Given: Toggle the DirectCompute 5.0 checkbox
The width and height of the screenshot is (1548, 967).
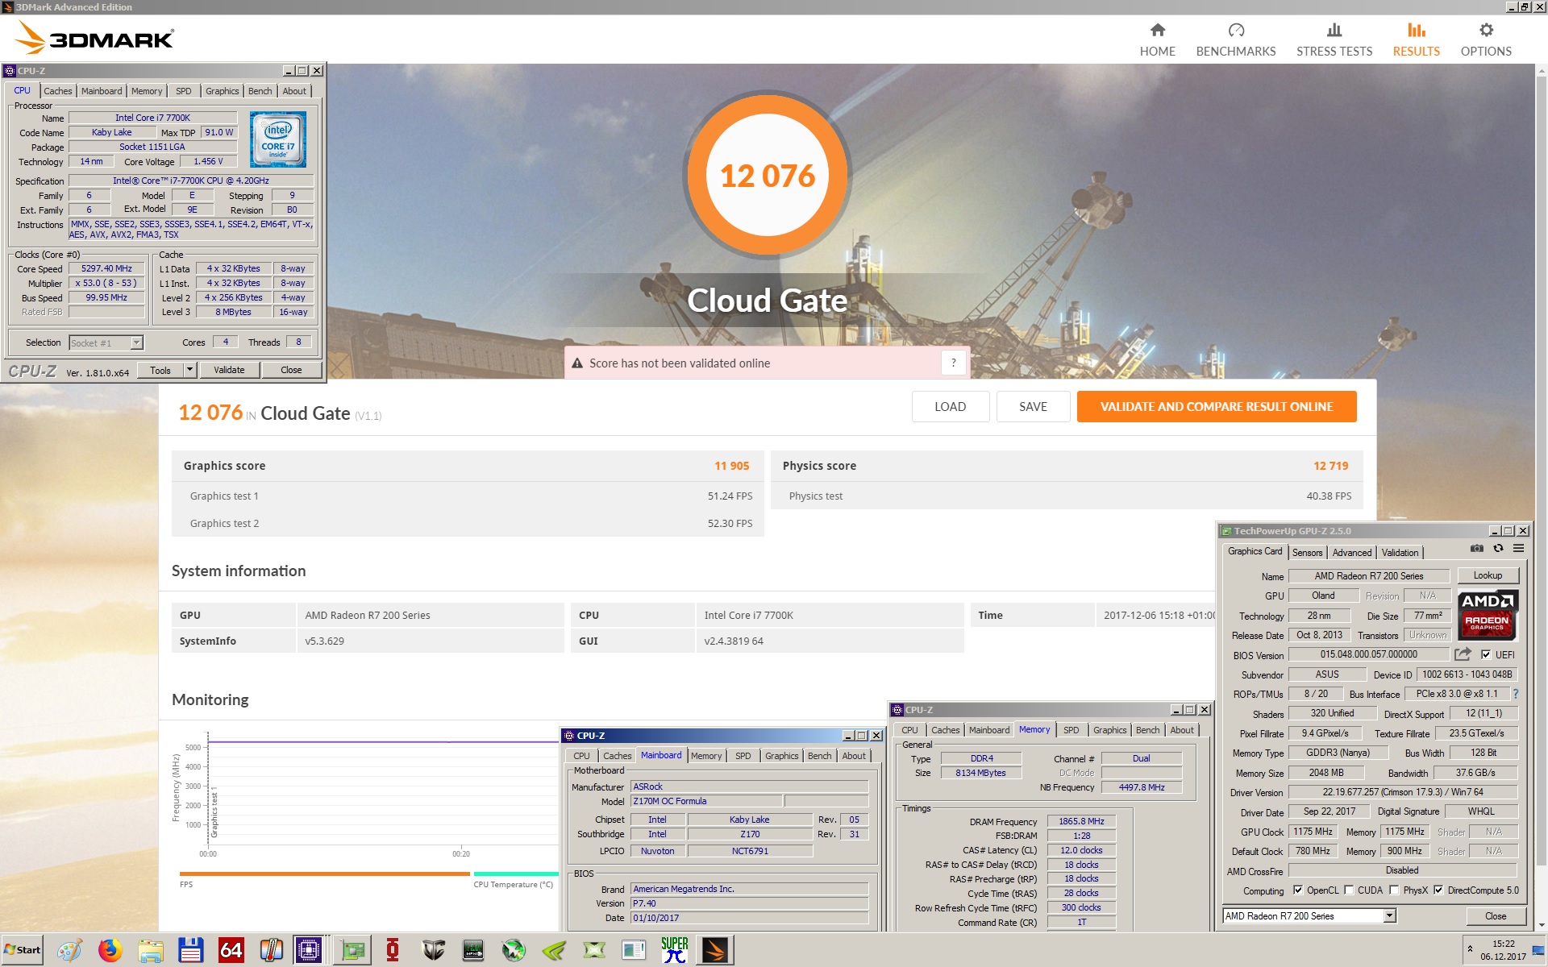Looking at the screenshot, I should tap(1438, 890).
